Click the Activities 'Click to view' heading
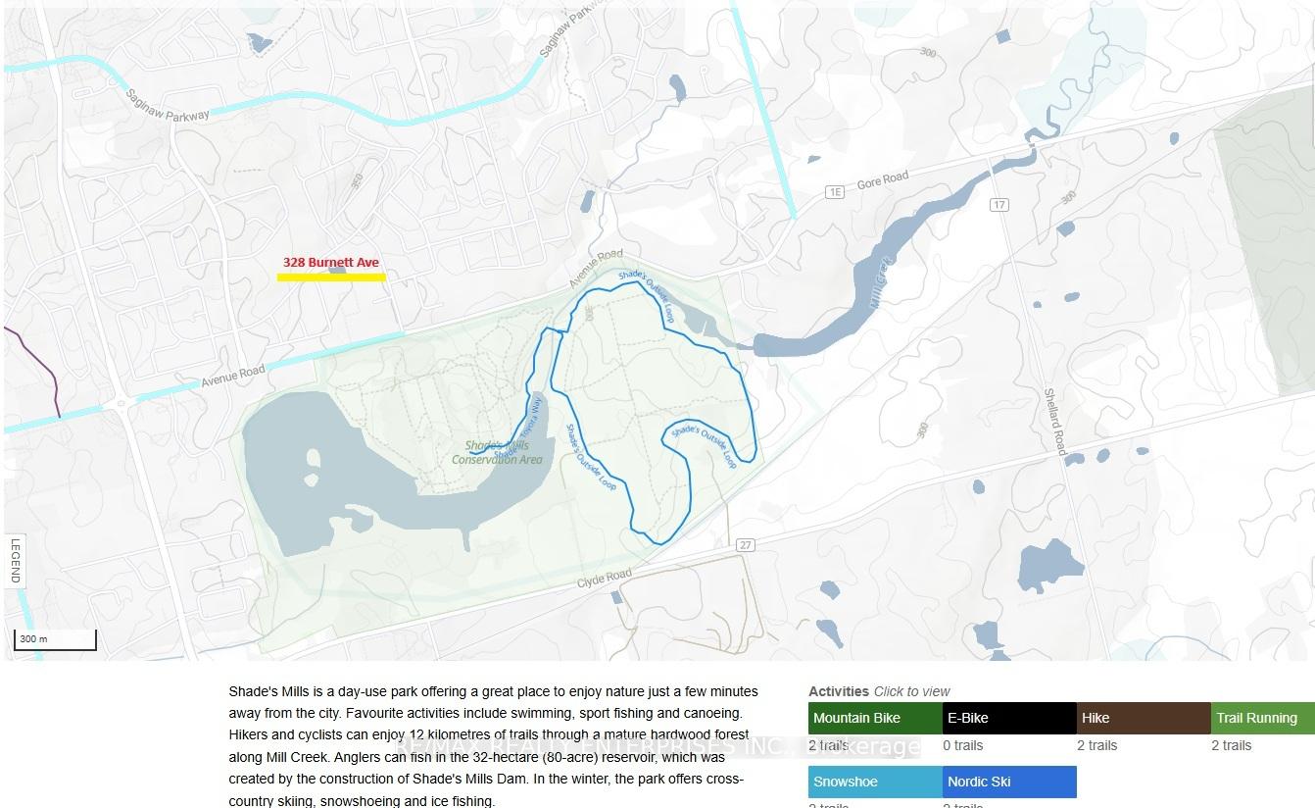The width and height of the screenshot is (1315, 808). [878, 691]
